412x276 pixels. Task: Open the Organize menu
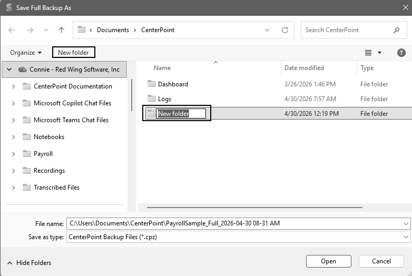[x=26, y=53]
